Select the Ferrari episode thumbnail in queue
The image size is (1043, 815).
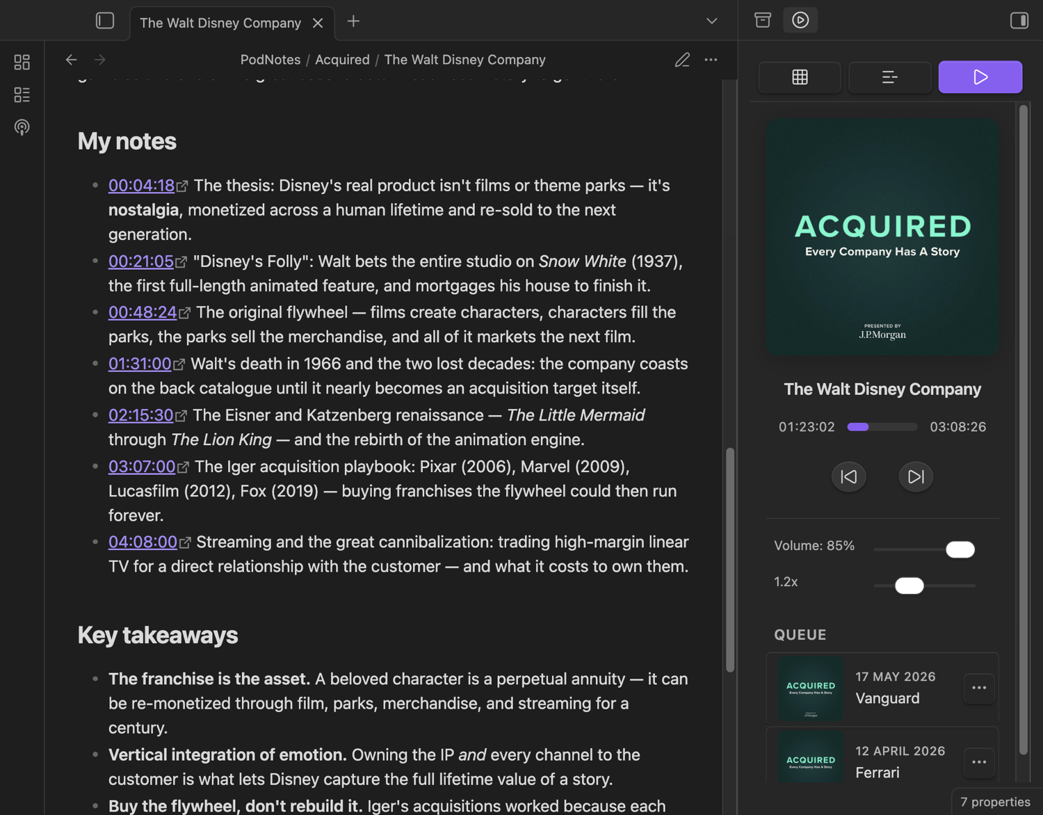point(811,757)
